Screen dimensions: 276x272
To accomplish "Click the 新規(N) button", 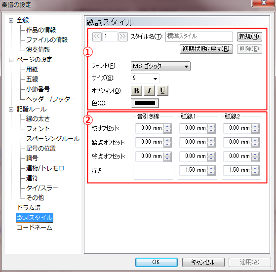I will 249,37.
